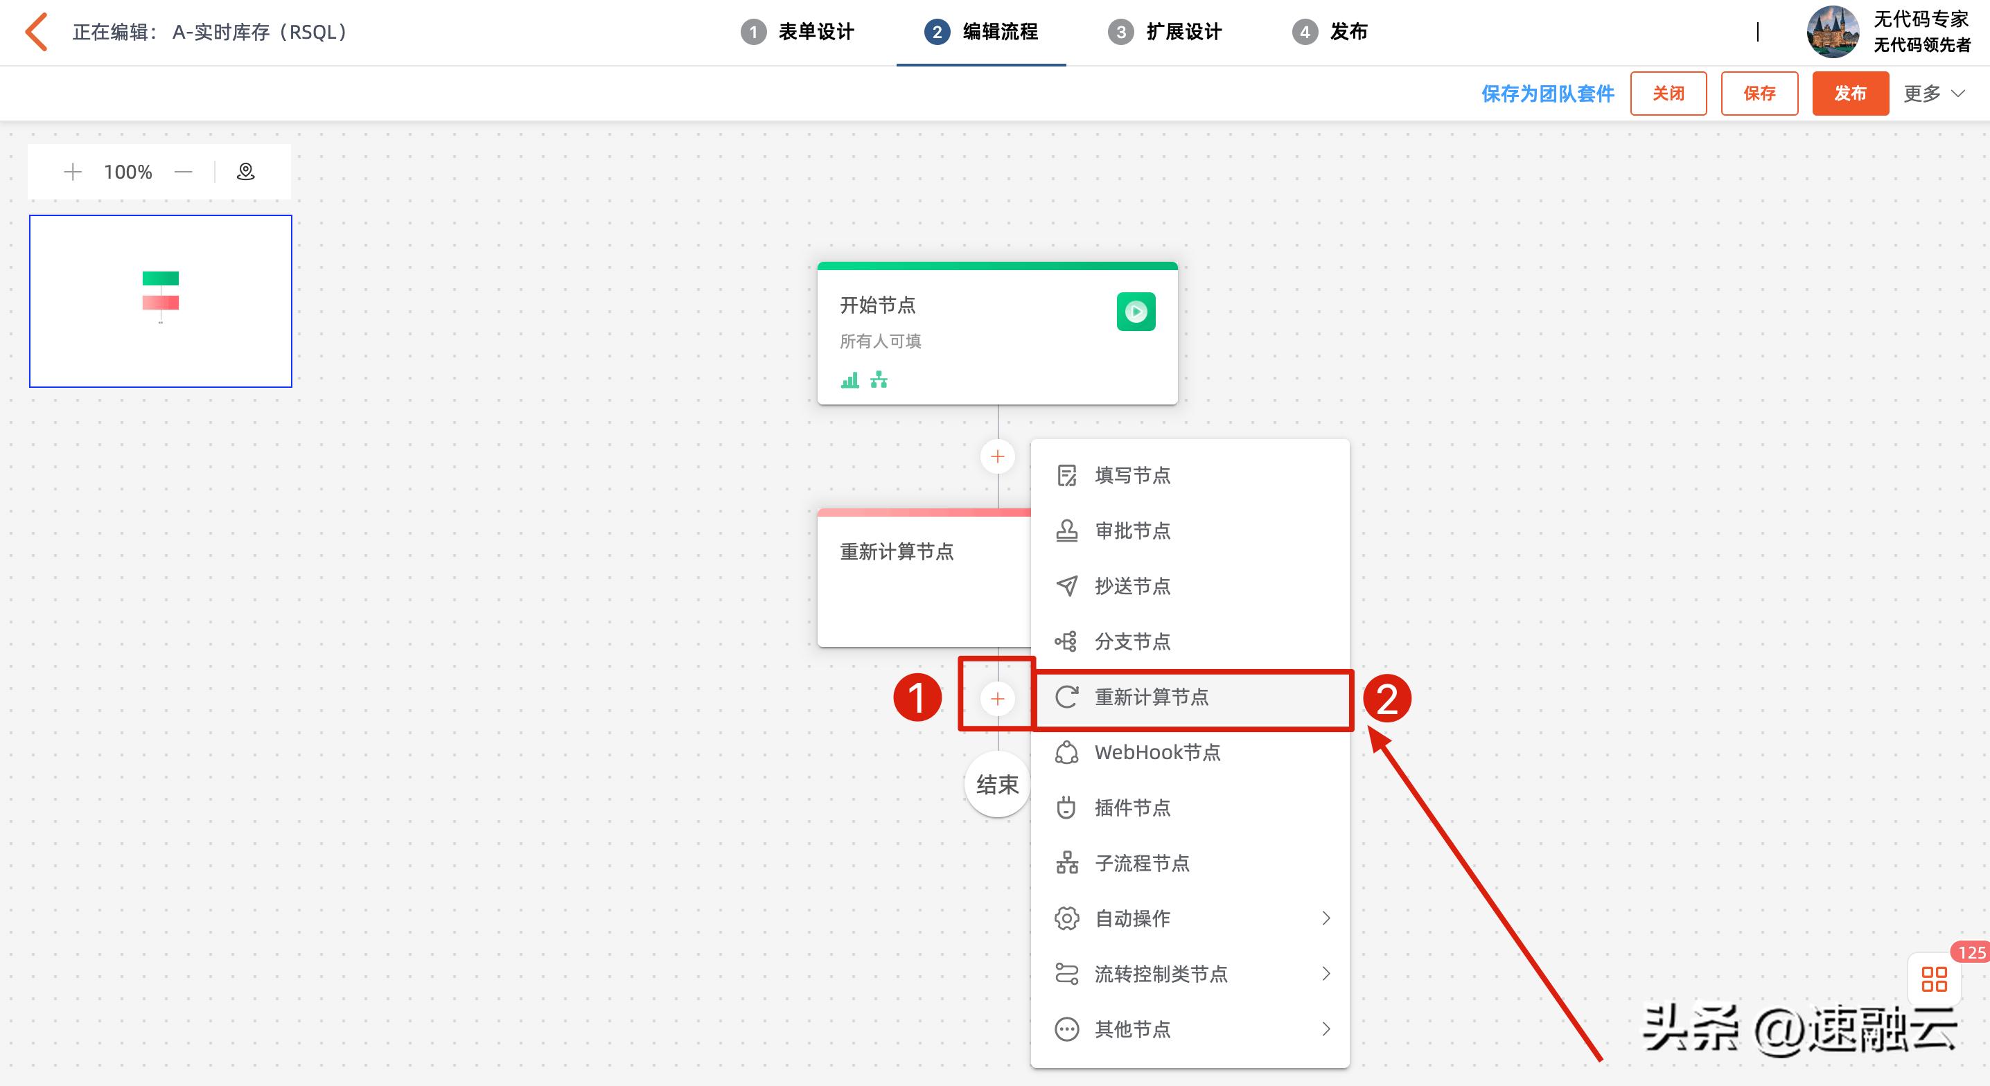
Task: Open the grid widget showing 125 badge
Action: (x=1935, y=979)
